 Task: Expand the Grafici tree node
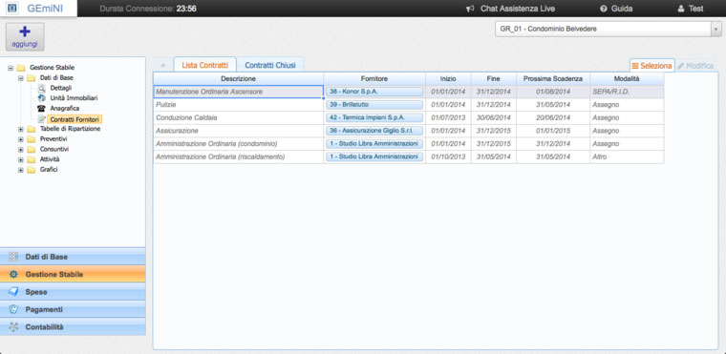(20, 170)
